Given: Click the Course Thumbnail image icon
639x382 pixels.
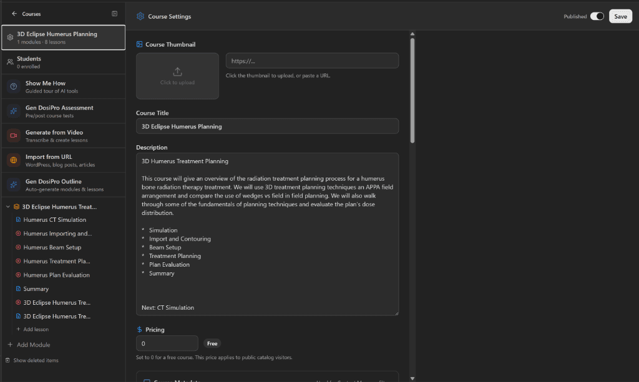Looking at the screenshot, I should [139, 44].
